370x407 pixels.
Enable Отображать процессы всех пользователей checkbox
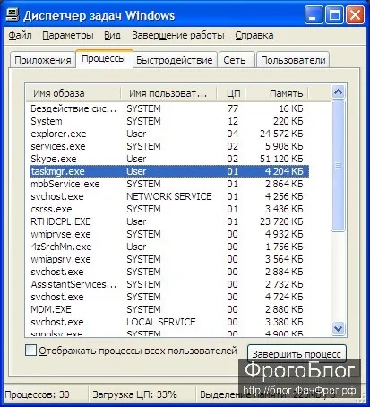click(30, 351)
